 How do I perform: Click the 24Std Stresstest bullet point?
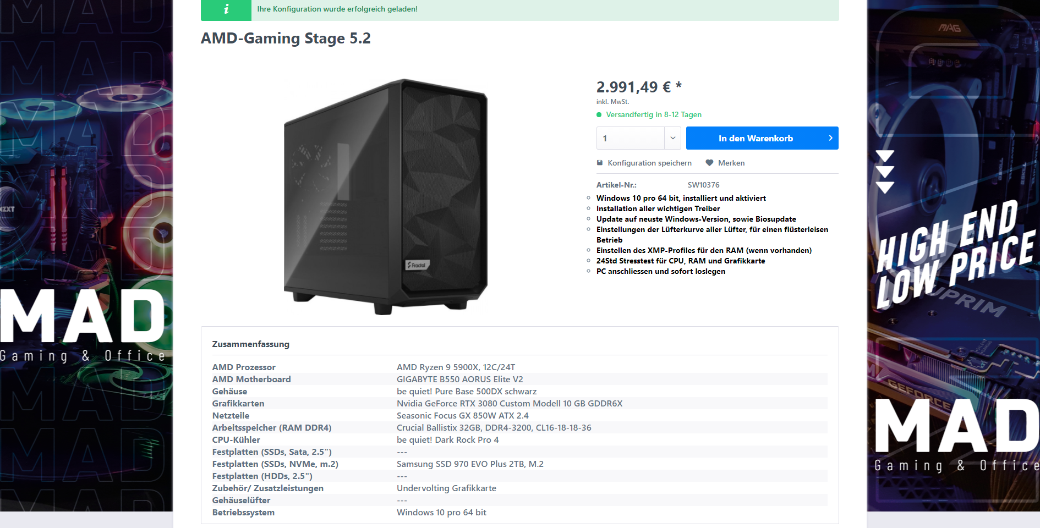point(681,261)
